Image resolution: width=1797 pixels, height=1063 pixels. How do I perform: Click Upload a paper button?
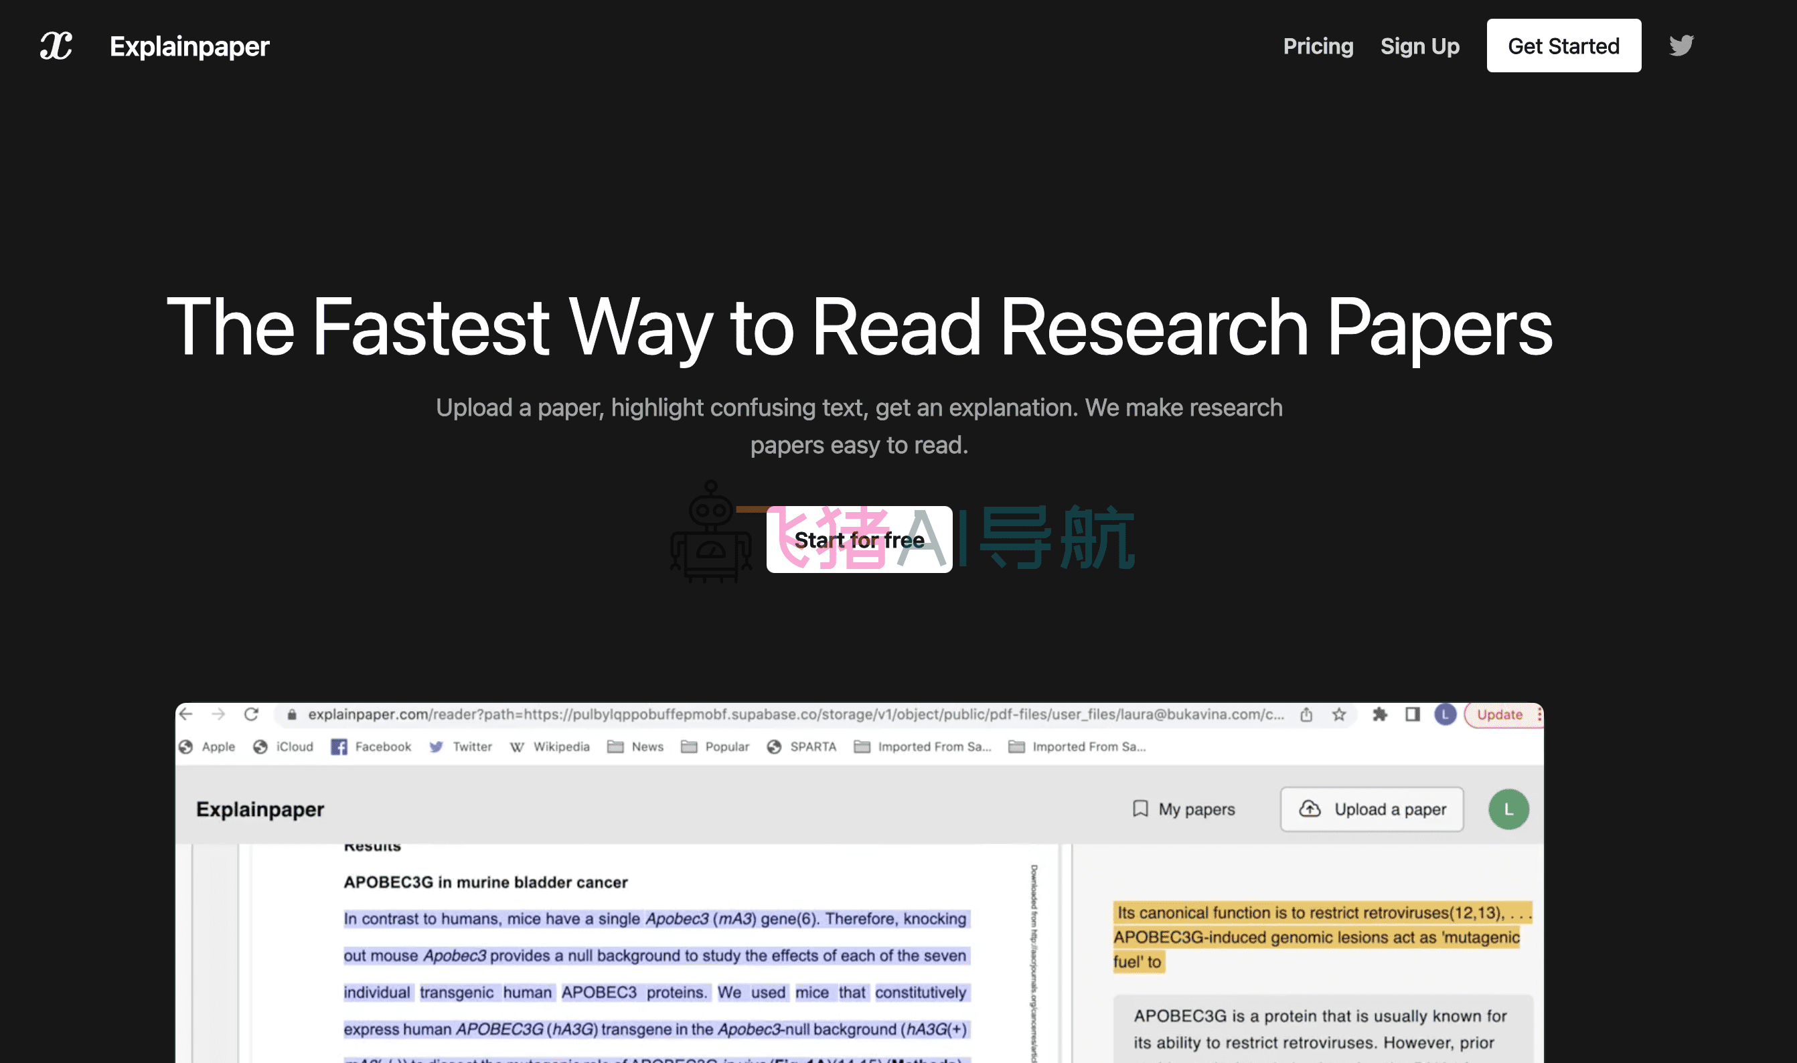point(1372,809)
